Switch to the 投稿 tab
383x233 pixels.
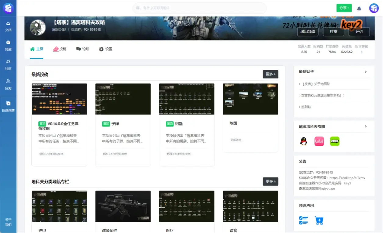(59, 49)
